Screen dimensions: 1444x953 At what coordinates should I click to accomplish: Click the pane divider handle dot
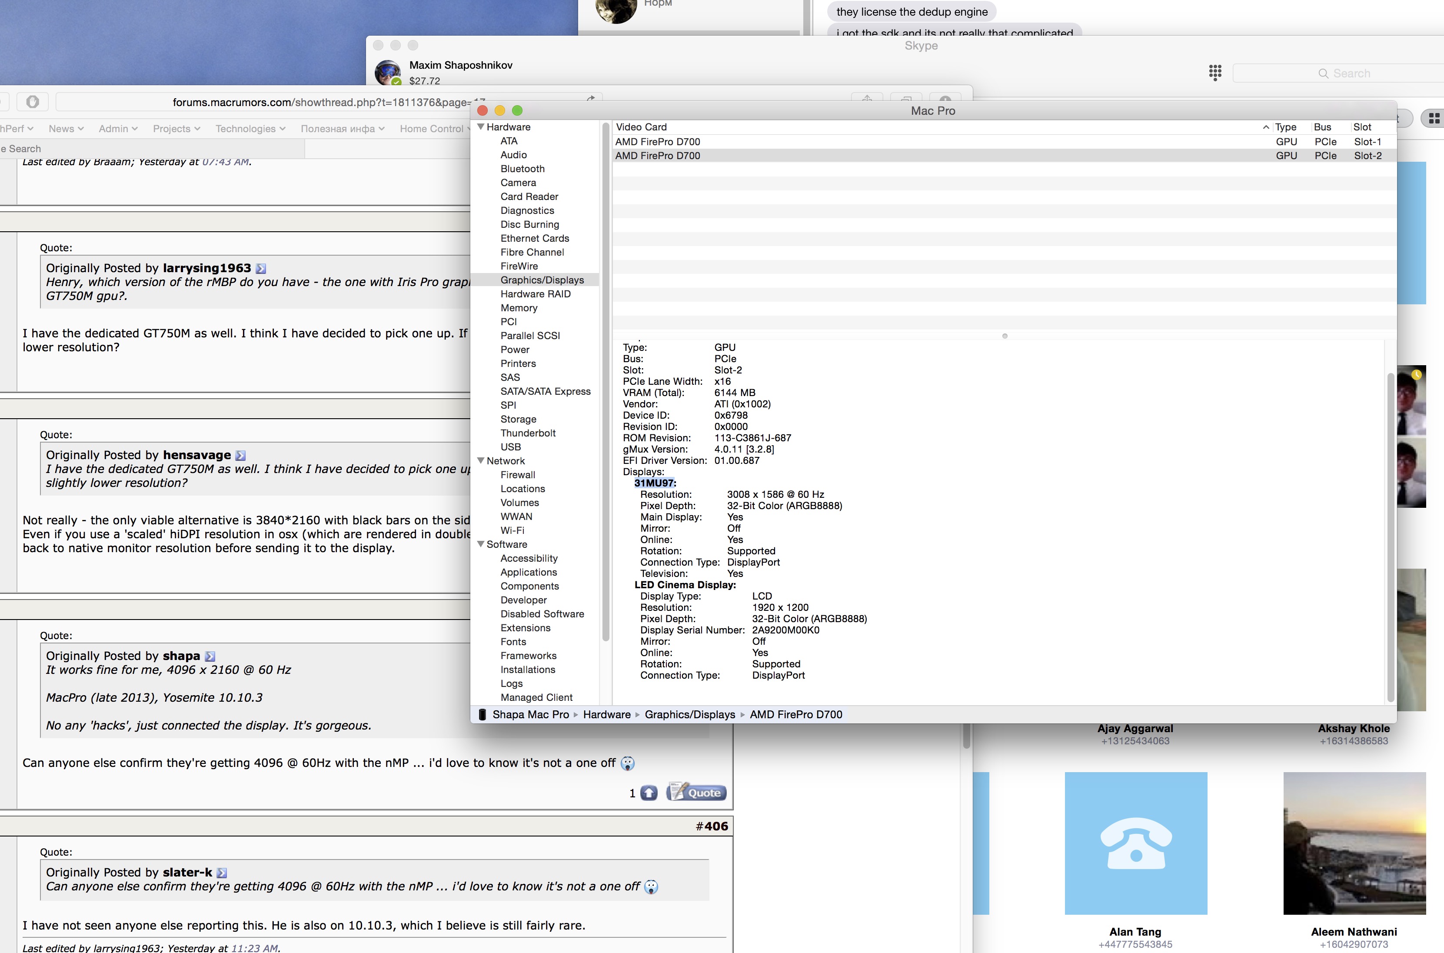1005,336
